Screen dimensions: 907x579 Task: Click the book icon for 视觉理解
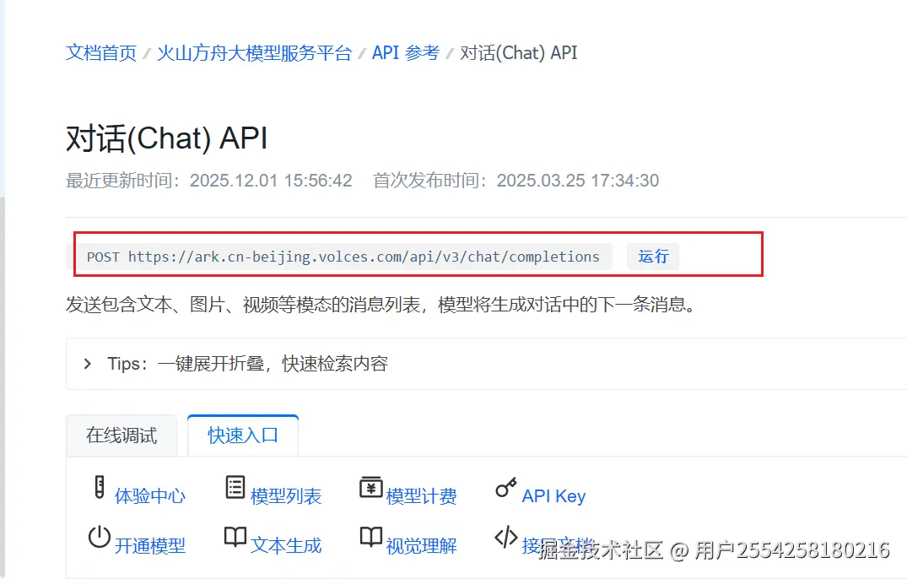point(370,537)
